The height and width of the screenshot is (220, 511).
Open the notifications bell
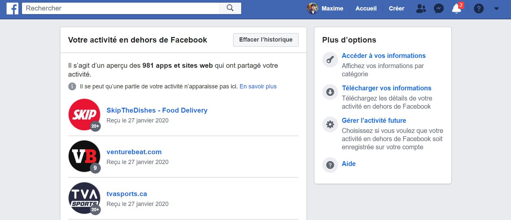pyautogui.click(x=457, y=9)
